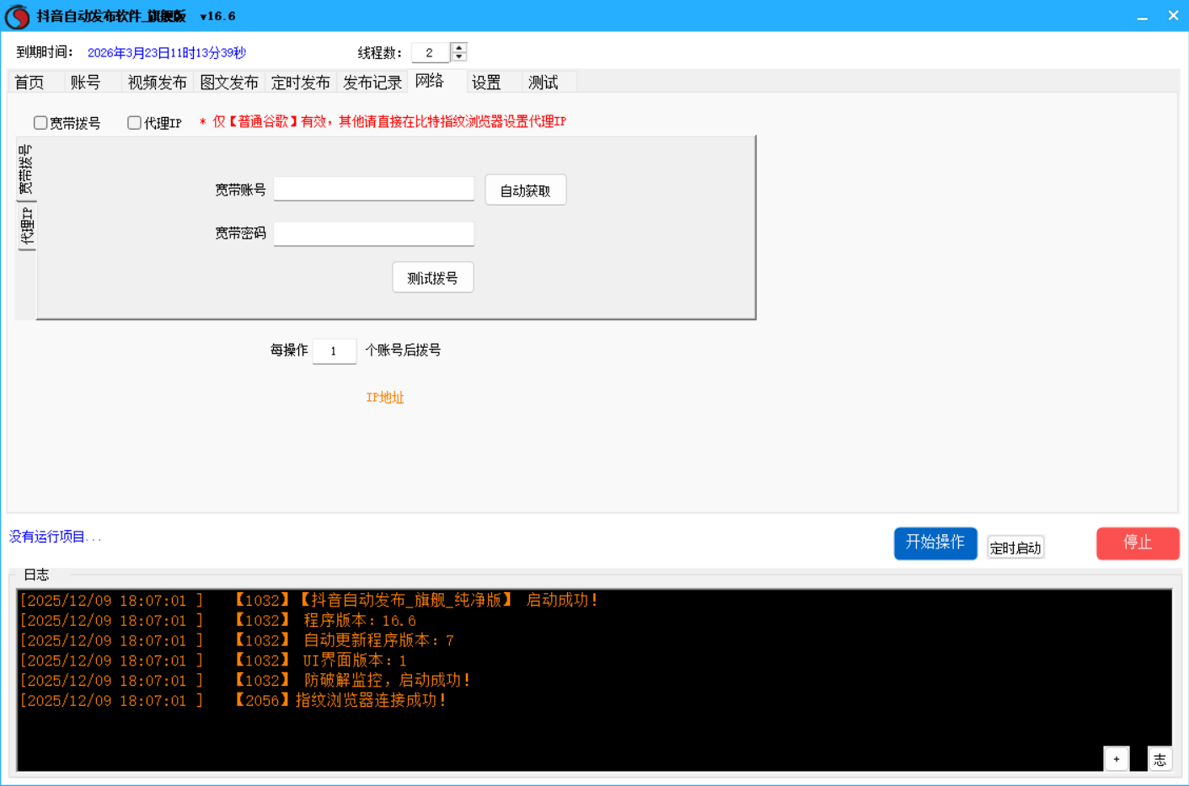The image size is (1189, 786).
Task: Click the app logo icon in title bar
Action: coord(17,16)
